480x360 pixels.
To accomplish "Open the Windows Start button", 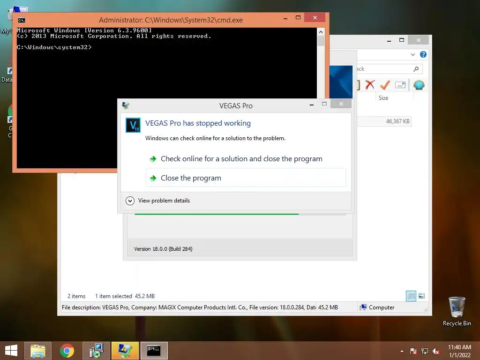I will [x=11, y=351].
